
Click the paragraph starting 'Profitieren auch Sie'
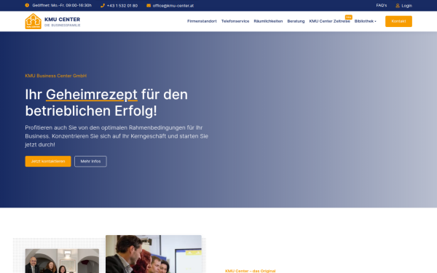pyautogui.click(x=117, y=136)
